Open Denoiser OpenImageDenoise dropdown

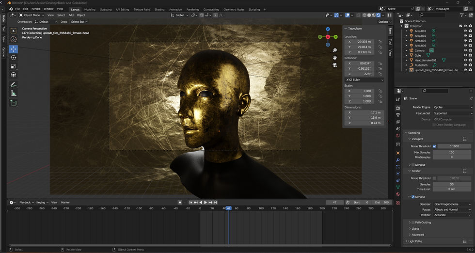pos(453,204)
